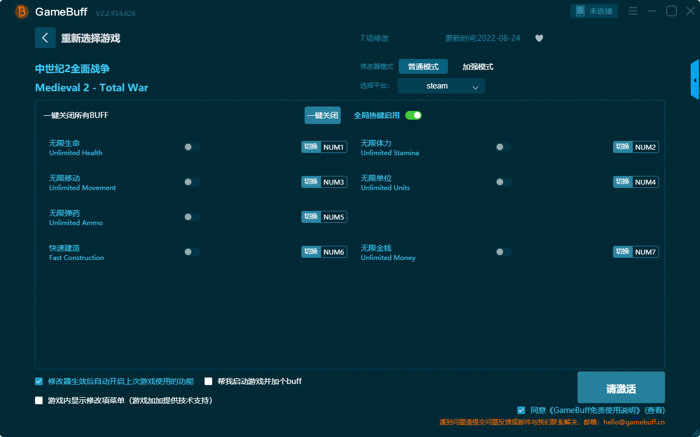Toggle the global hotkey switch

point(413,115)
